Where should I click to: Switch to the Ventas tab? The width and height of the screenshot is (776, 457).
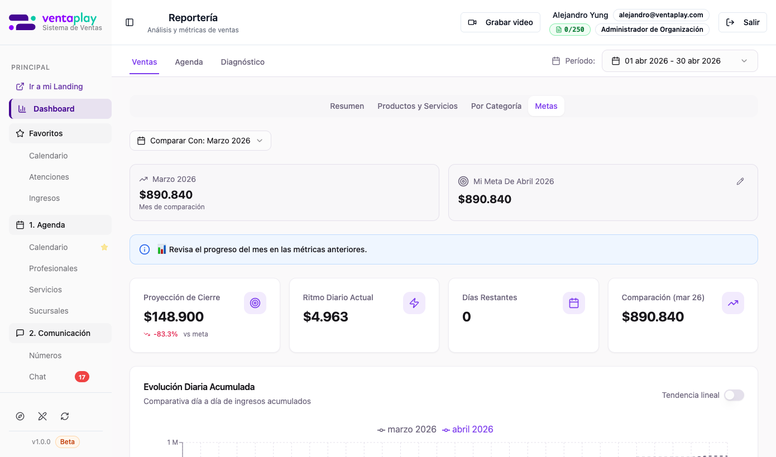[x=144, y=62]
